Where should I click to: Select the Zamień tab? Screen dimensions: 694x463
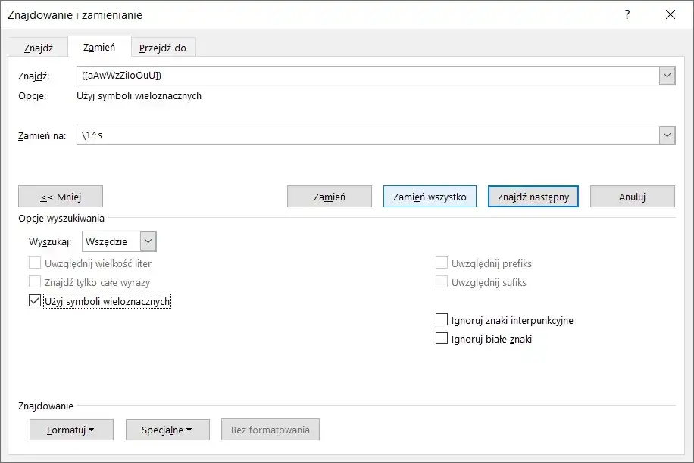coord(98,47)
